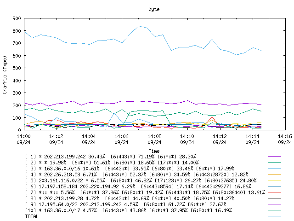Click the red line spike near 14:11
Screen dimensions: 294x221
pos(212,117)
